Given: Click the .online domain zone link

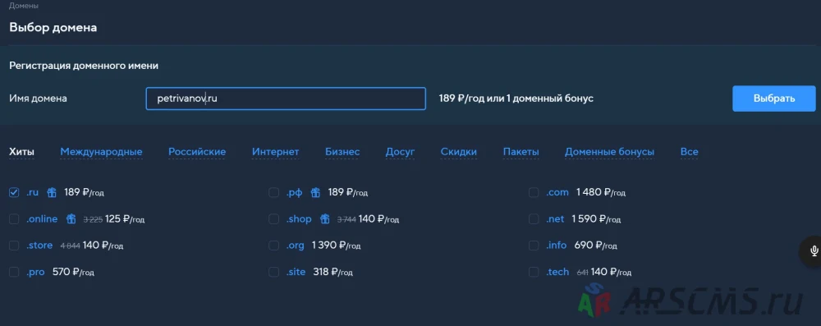Looking at the screenshot, I should tap(42, 219).
